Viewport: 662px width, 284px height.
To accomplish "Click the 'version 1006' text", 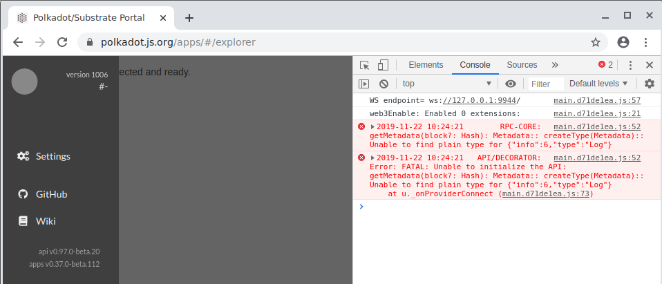I will 87,75.
